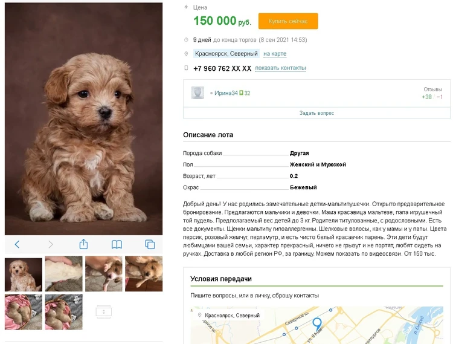Click the seller avatar next to Ирина34
The width and height of the screenshot is (453, 344).
(198, 93)
